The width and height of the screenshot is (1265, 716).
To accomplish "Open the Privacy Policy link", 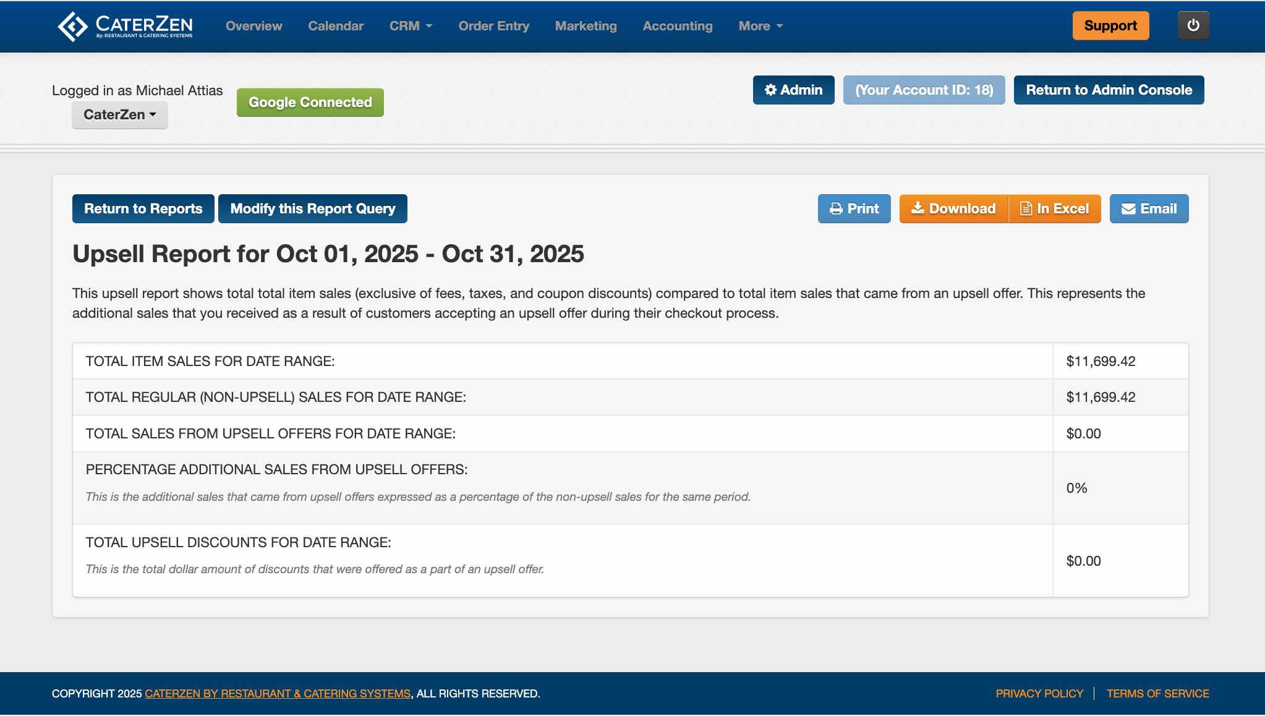I will 1039,694.
